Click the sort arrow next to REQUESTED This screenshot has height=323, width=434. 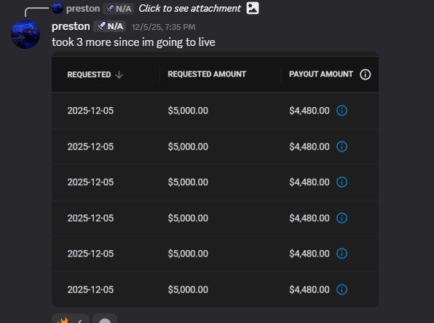(119, 74)
